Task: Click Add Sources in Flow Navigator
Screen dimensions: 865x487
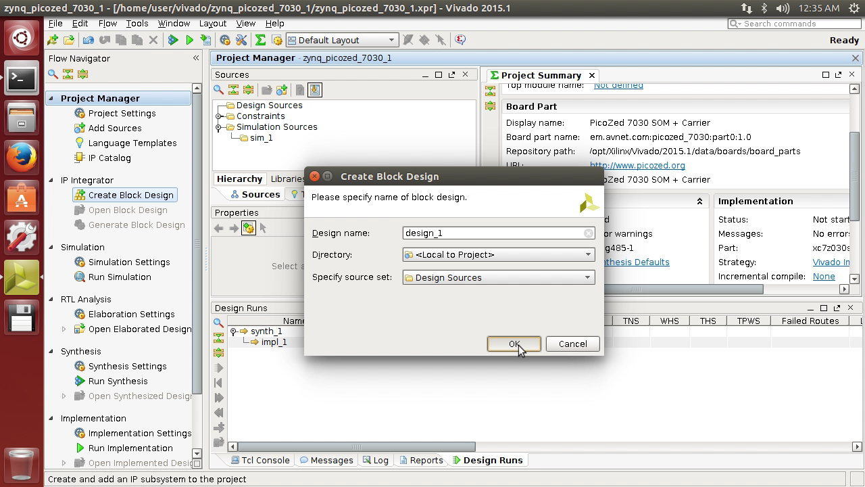Action: (x=115, y=128)
